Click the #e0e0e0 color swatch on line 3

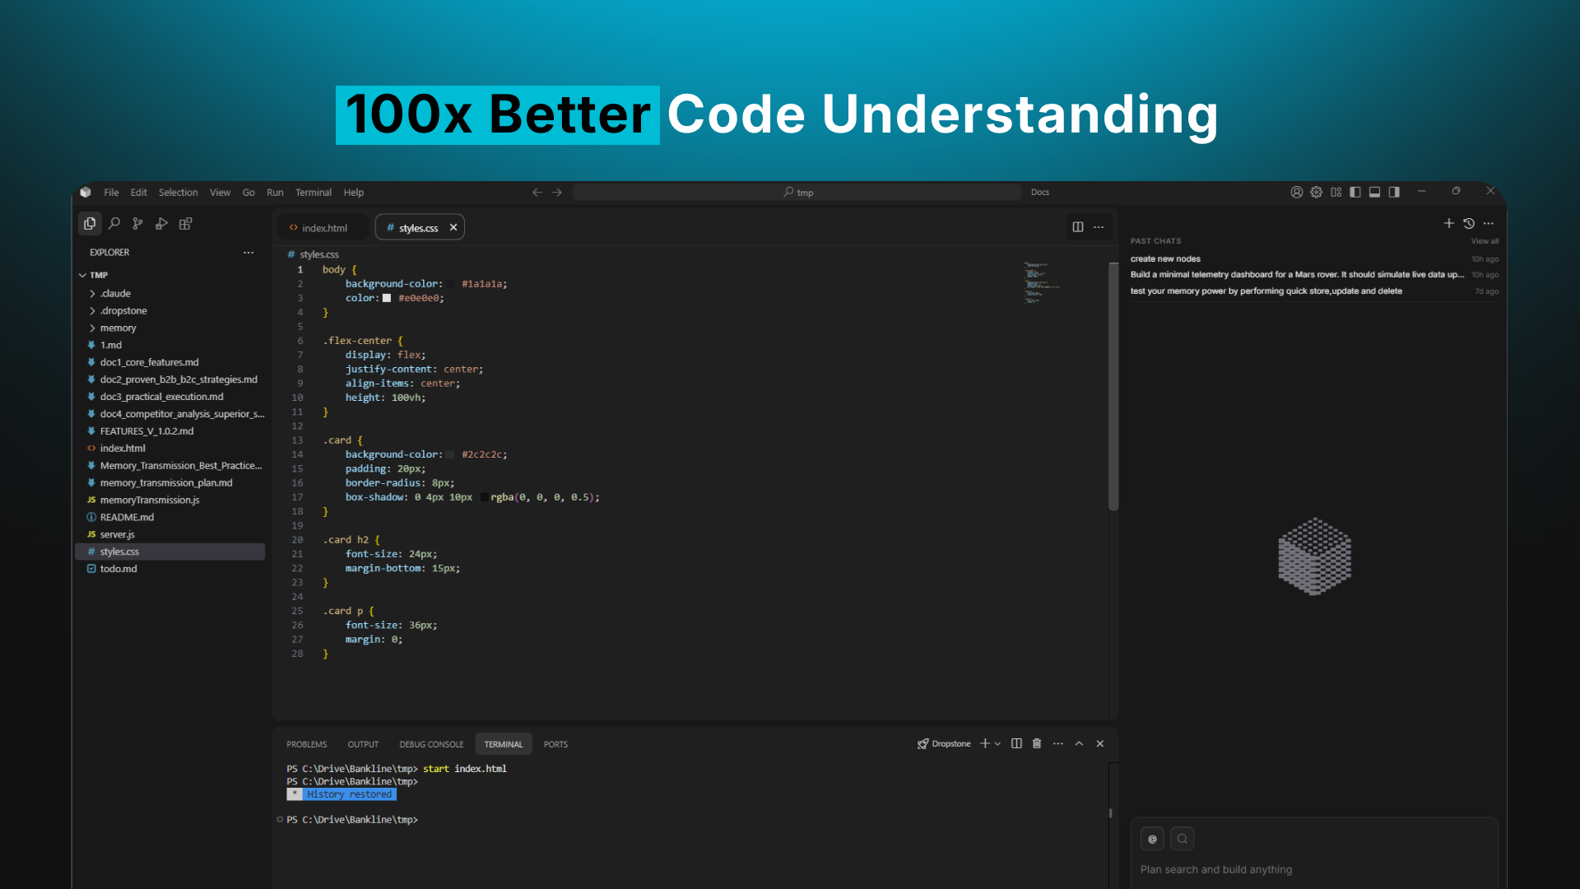click(x=387, y=298)
